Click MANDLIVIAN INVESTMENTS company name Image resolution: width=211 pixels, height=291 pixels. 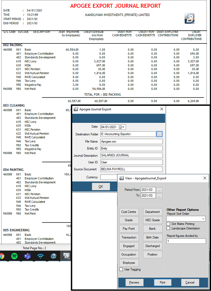pyautogui.click(x=117, y=15)
